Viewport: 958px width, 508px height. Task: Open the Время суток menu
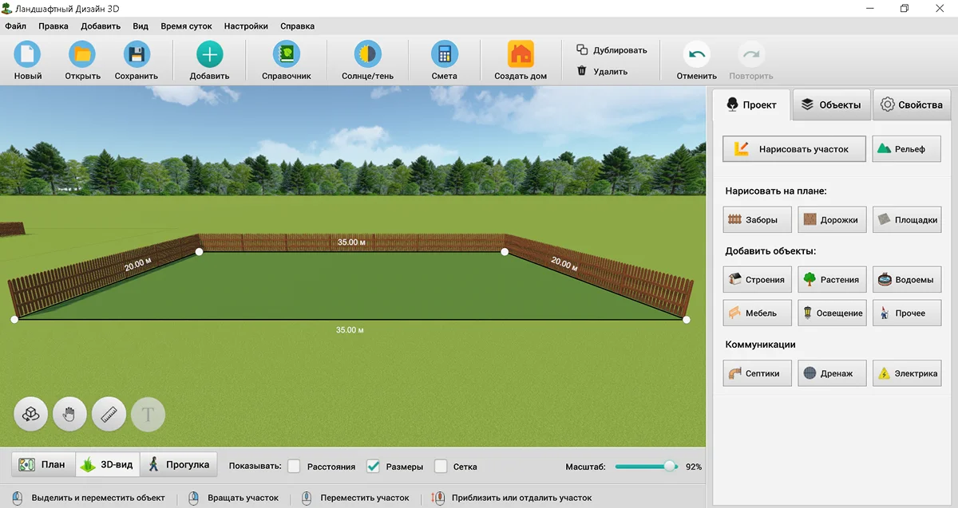[186, 26]
